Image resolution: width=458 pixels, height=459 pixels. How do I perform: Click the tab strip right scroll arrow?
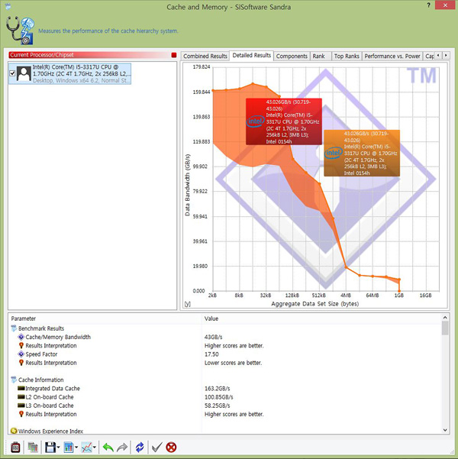446,55
